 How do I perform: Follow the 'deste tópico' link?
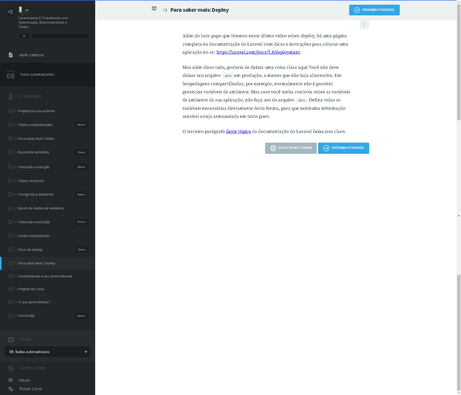[238, 131]
